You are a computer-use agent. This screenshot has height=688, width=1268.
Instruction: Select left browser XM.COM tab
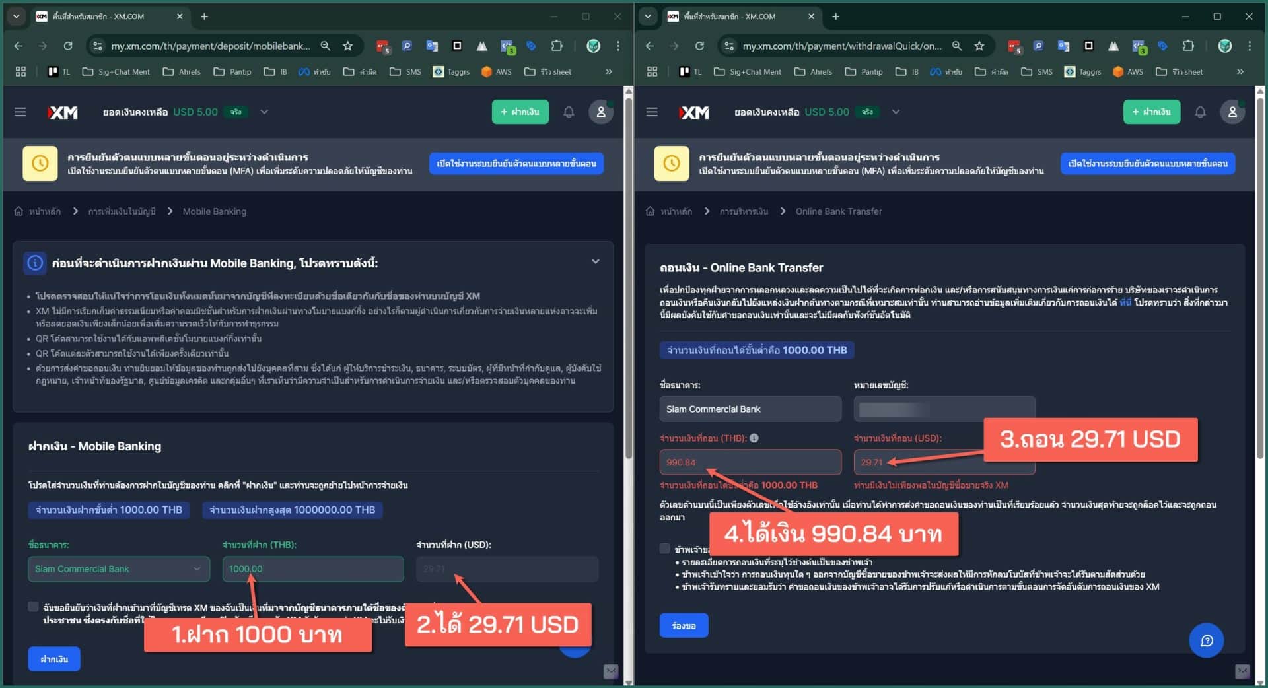[x=110, y=17]
